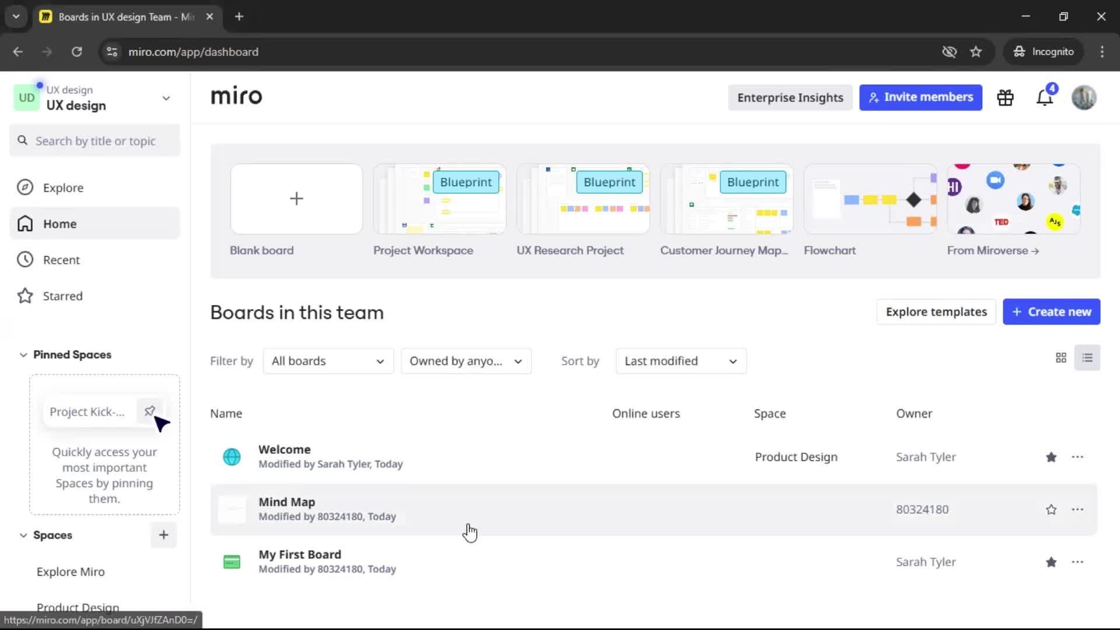Image resolution: width=1120 pixels, height=630 pixels.
Task: Collapse the Spaces section
Action: (x=23, y=535)
